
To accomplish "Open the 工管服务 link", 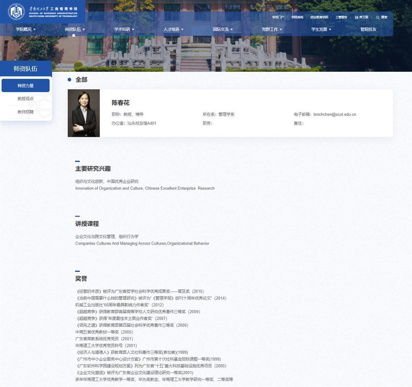I will [341, 17].
